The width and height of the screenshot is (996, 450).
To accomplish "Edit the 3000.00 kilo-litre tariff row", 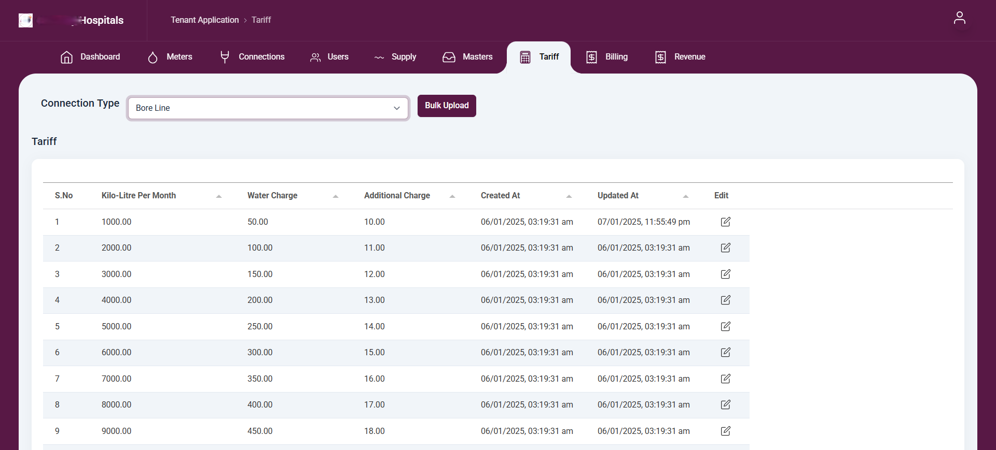I will click(x=725, y=274).
